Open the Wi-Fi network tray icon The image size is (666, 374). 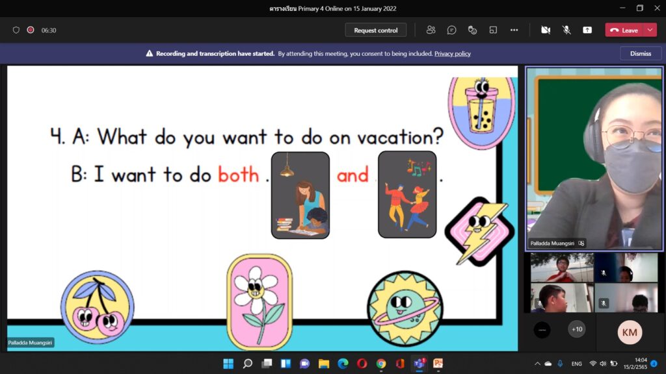tap(593, 364)
